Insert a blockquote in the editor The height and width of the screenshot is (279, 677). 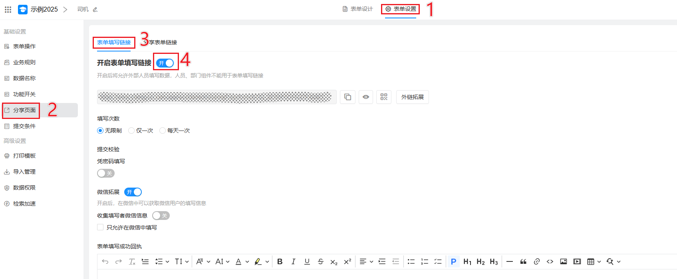coord(523,261)
